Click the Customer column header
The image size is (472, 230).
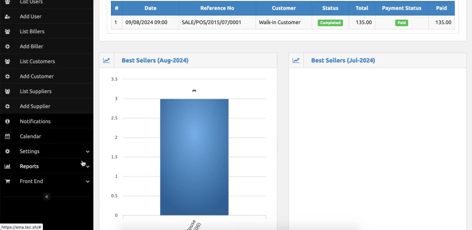coord(284,8)
